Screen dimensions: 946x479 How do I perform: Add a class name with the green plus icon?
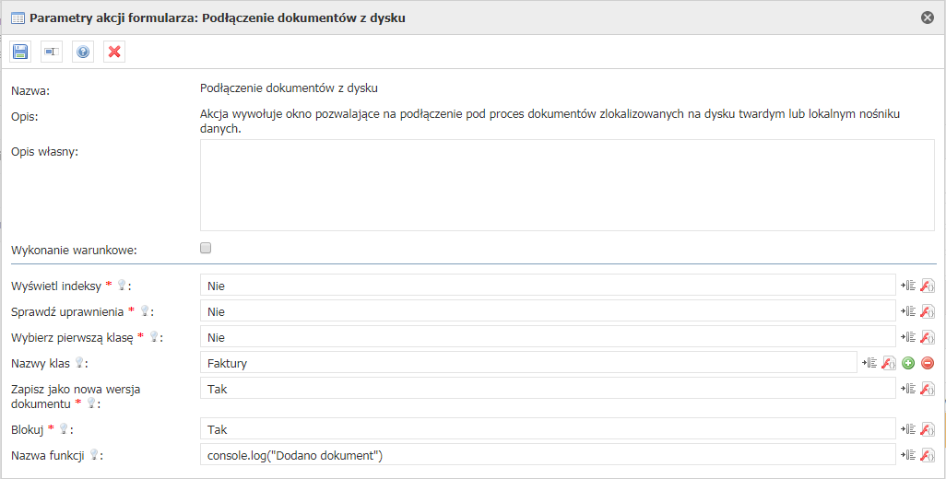(x=908, y=363)
